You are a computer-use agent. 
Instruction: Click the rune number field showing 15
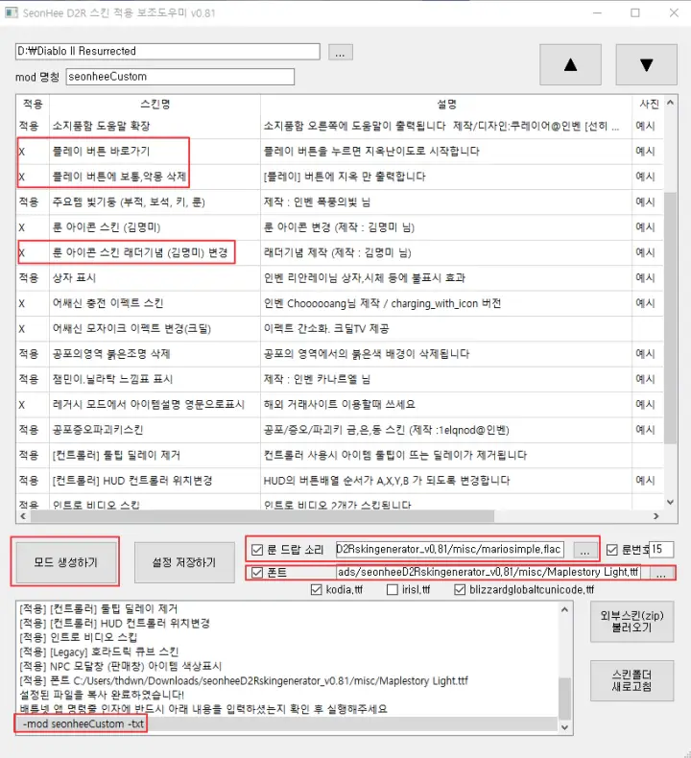[661, 549]
